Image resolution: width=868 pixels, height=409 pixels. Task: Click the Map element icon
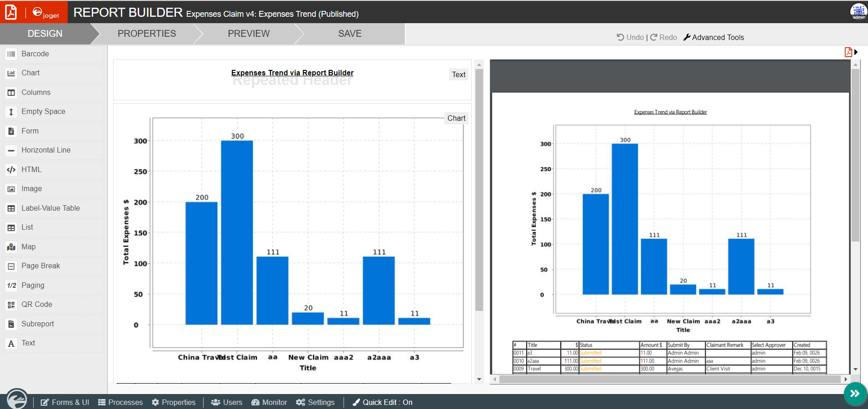coord(11,247)
